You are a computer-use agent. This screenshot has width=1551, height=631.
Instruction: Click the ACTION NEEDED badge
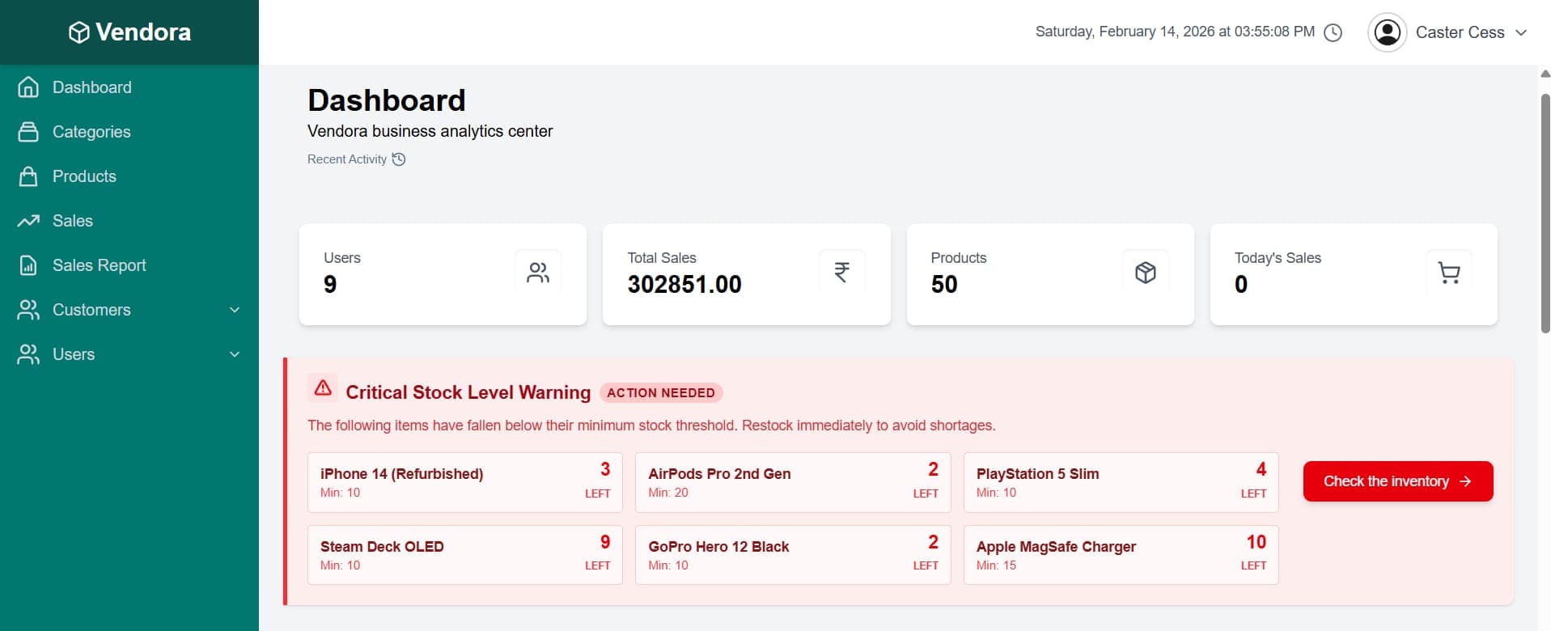[x=661, y=393]
